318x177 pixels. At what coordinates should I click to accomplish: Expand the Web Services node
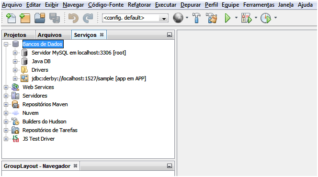click(6, 87)
